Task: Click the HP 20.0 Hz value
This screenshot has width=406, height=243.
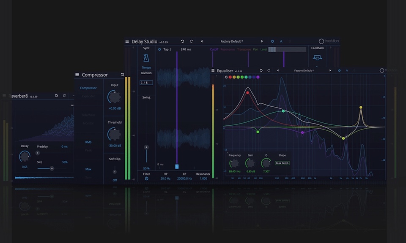Action: pyautogui.click(x=165, y=178)
